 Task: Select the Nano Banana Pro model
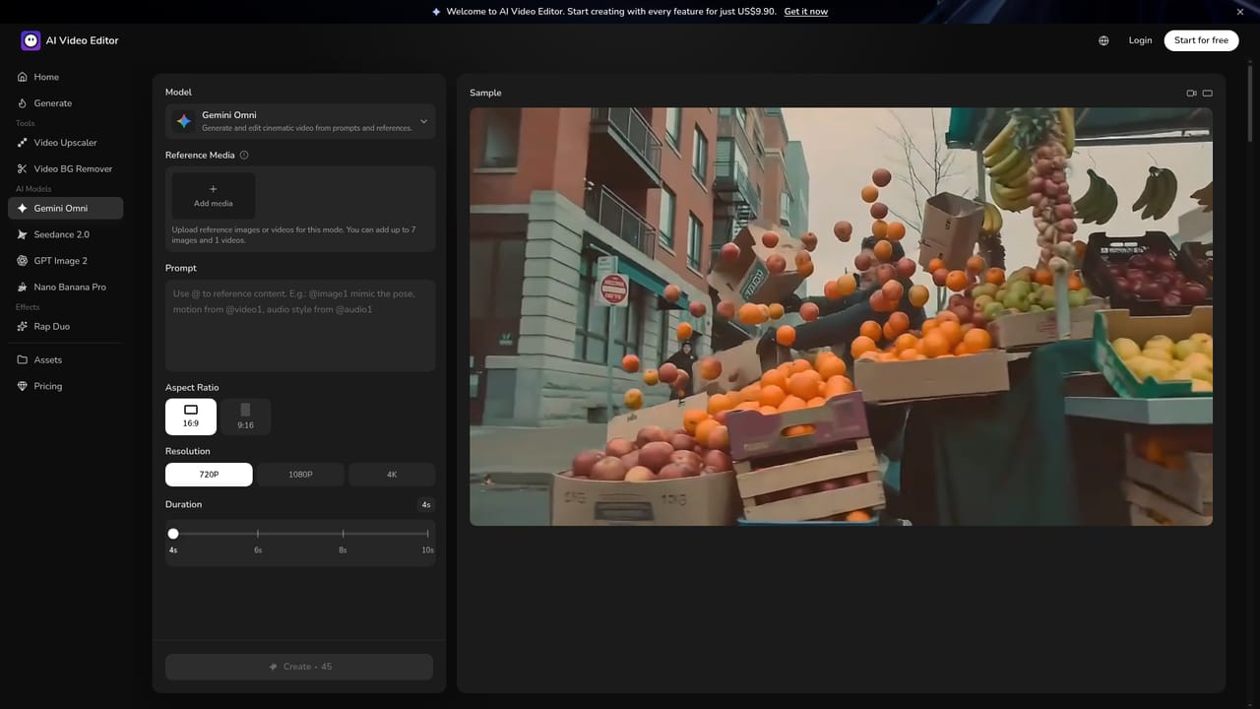point(65,288)
